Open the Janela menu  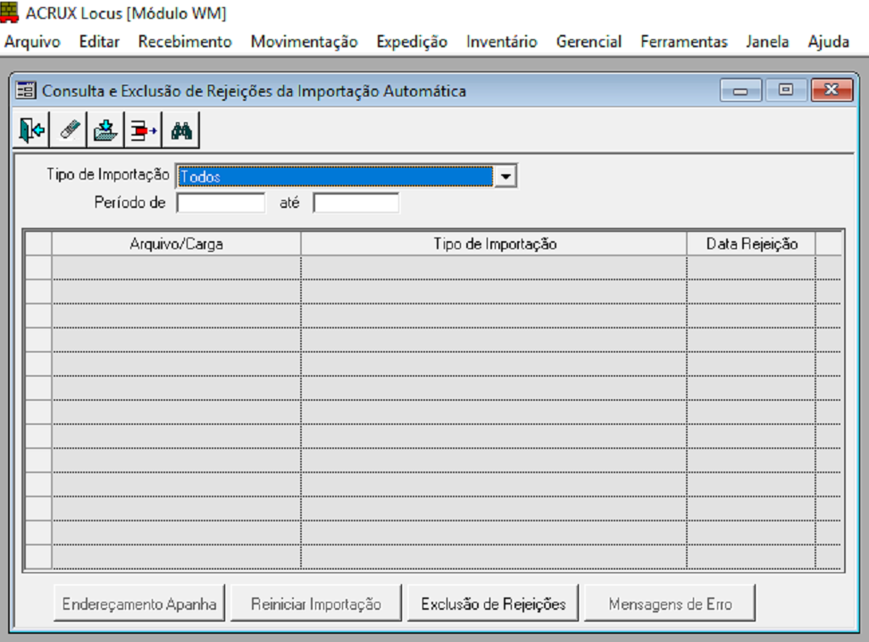point(767,42)
